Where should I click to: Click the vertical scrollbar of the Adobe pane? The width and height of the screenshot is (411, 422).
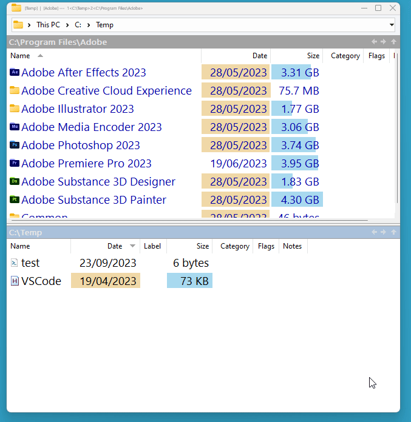point(397,129)
